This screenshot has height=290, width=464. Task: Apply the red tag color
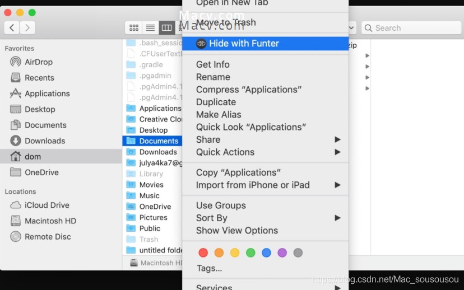(203, 252)
